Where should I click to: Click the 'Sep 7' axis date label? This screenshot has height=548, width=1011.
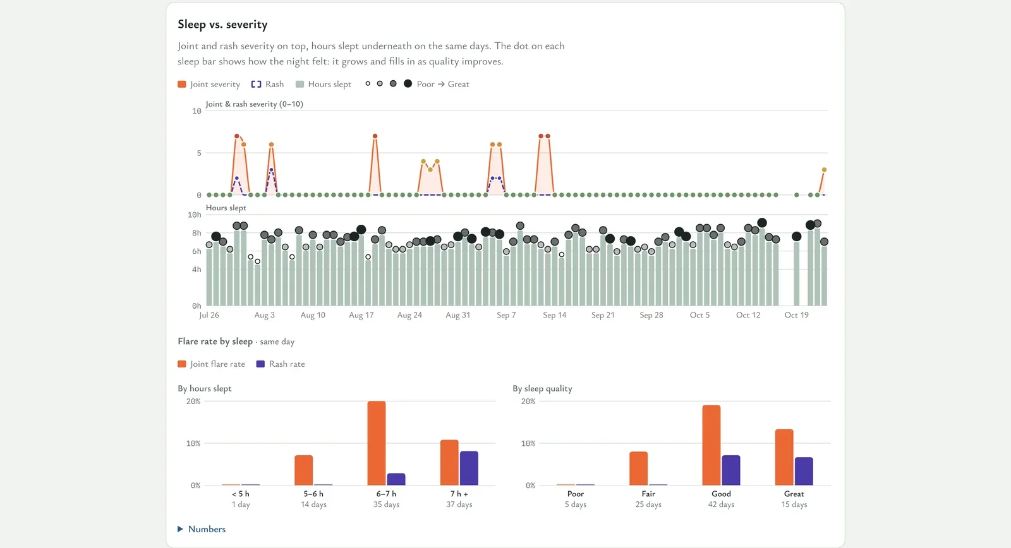[x=506, y=315]
